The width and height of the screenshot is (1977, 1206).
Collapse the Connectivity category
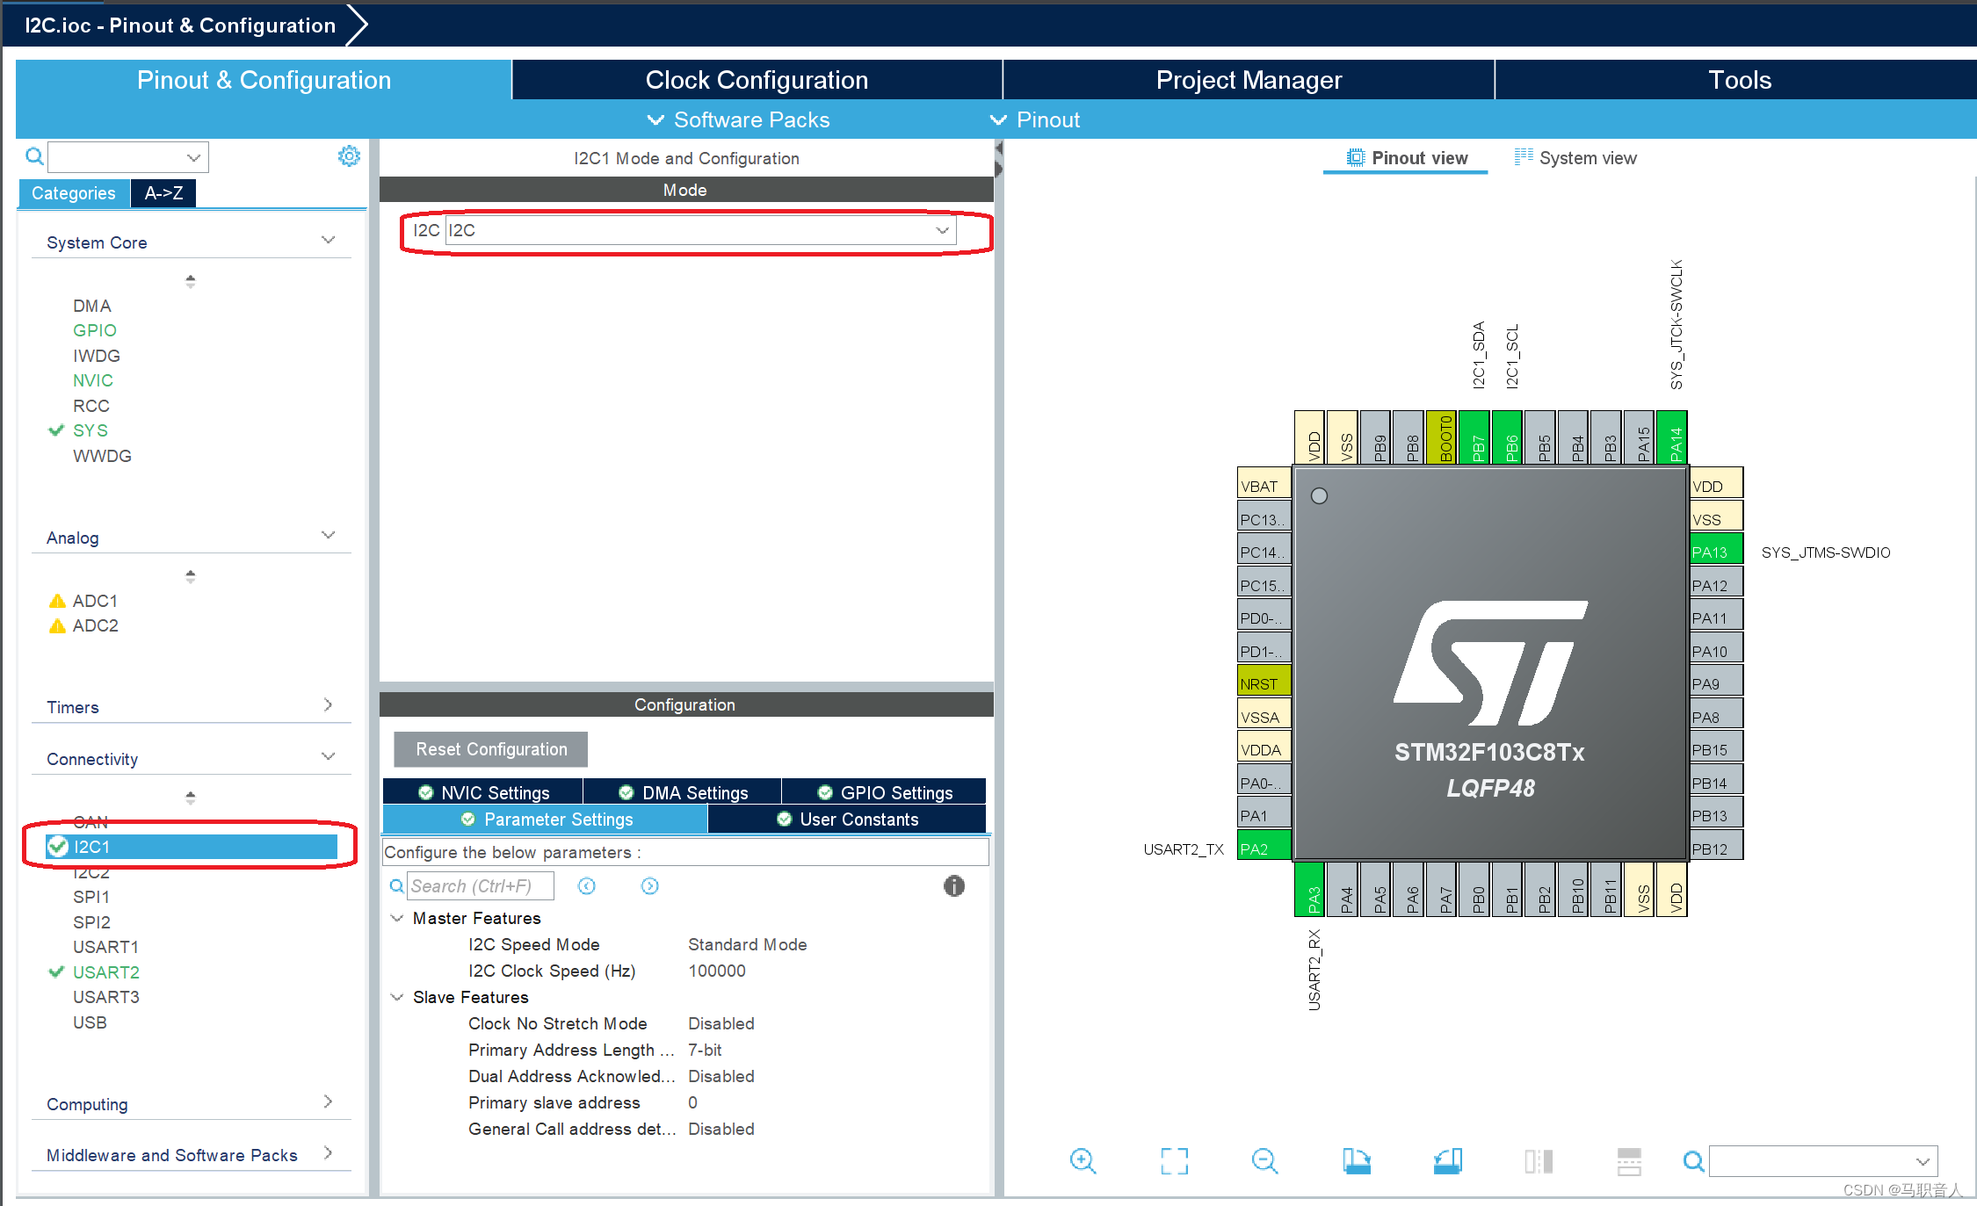328,757
